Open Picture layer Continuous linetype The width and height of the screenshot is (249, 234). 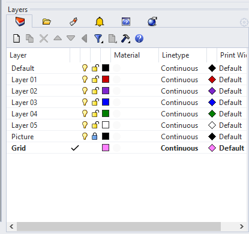click(x=179, y=137)
